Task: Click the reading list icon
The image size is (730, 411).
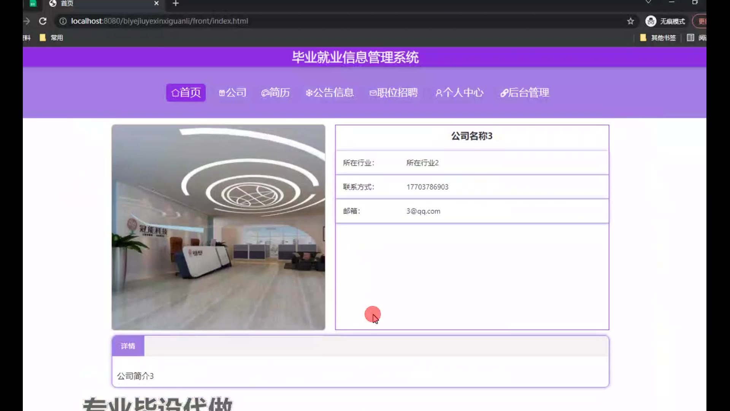Action: pos(690,38)
